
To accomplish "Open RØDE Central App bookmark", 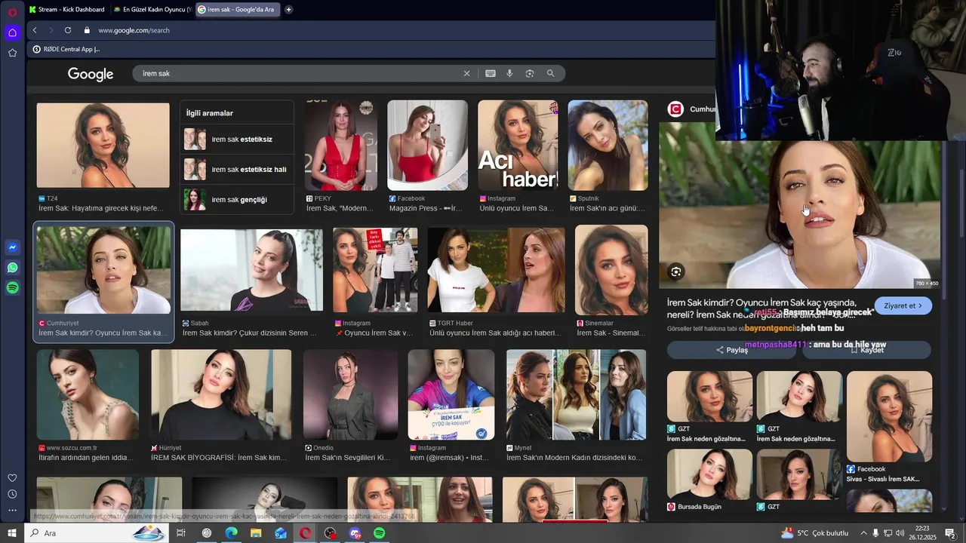I will 66,49.
